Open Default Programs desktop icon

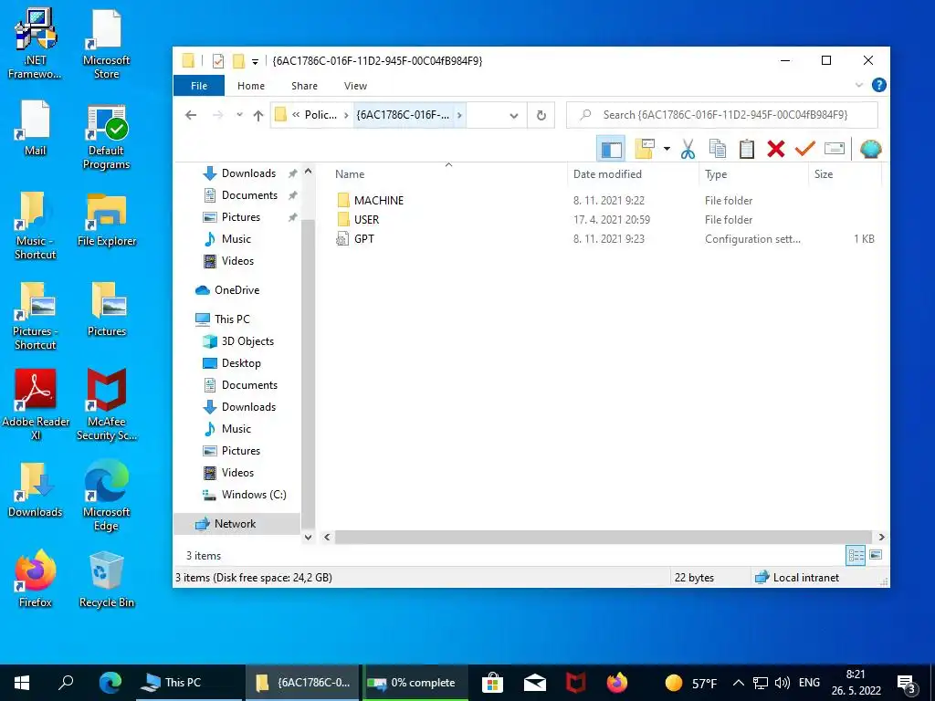pyautogui.click(x=106, y=139)
